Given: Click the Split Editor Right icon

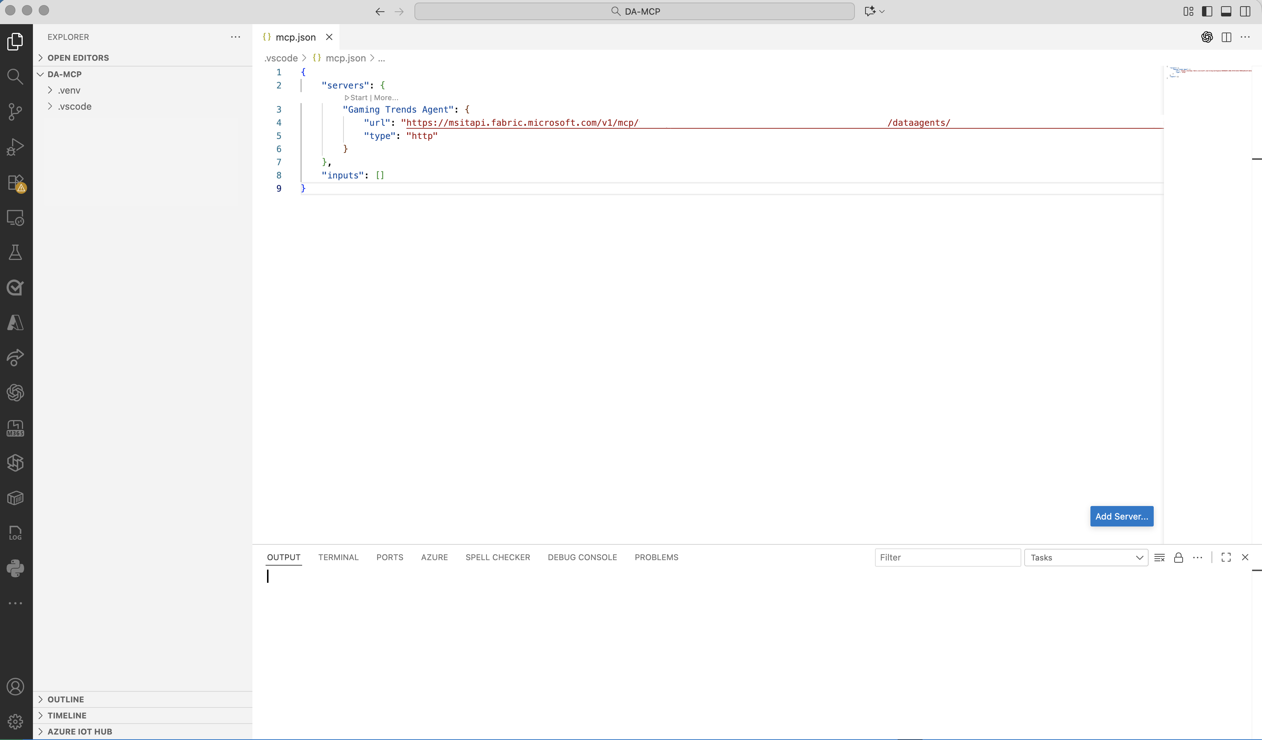Looking at the screenshot, I should coord(1227,37).
